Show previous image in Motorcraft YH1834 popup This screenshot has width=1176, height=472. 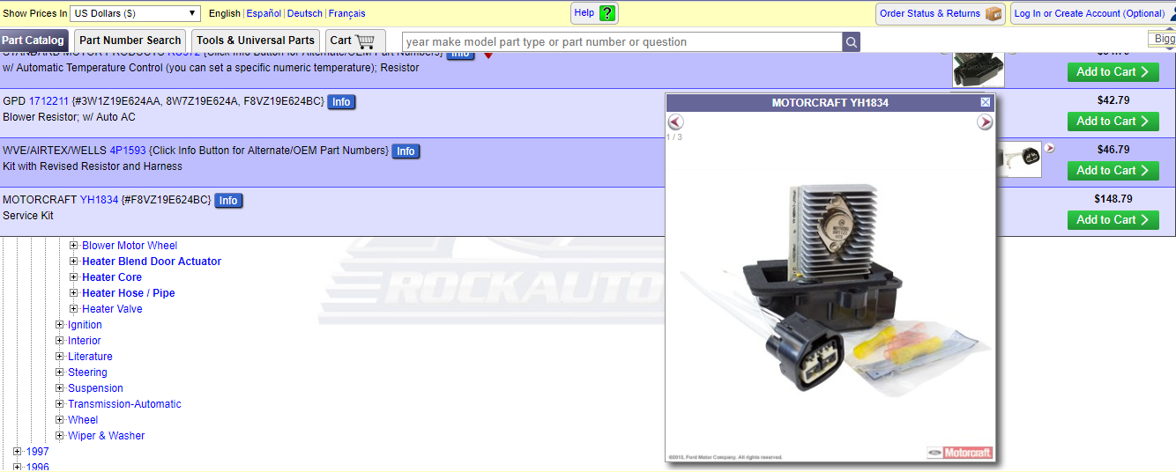pos(675,122)
